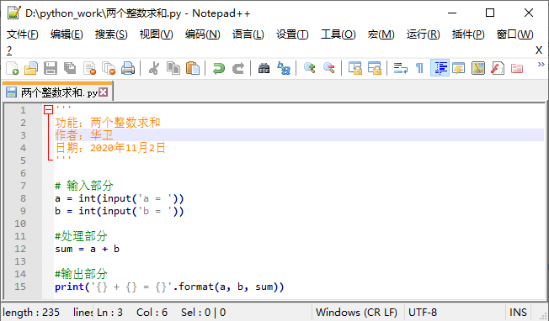Show all characters pilcrow icon
549x321 pixels.
(419, 68)
